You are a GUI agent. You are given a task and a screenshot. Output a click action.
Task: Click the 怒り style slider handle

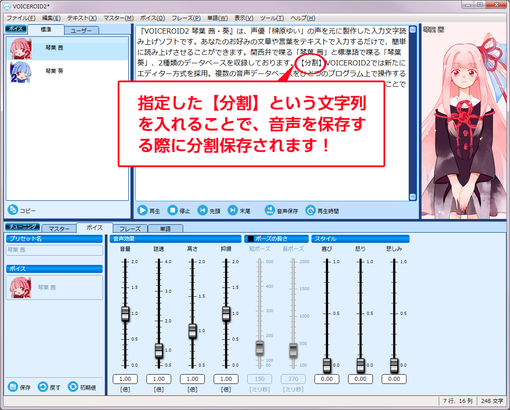pyautogui.click(x=360, y=365)
